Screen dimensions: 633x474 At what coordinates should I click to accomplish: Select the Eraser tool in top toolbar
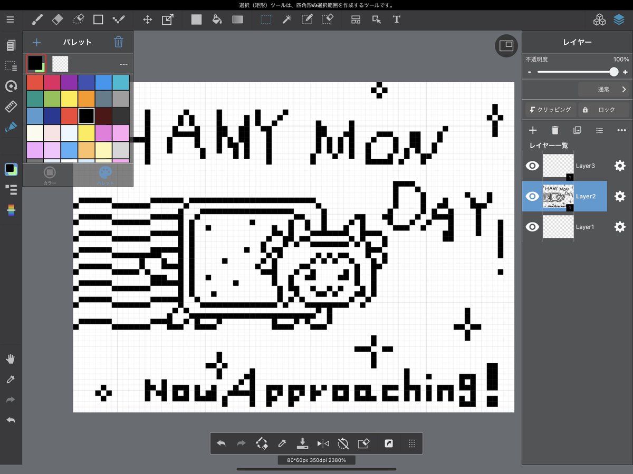[57, 20]
